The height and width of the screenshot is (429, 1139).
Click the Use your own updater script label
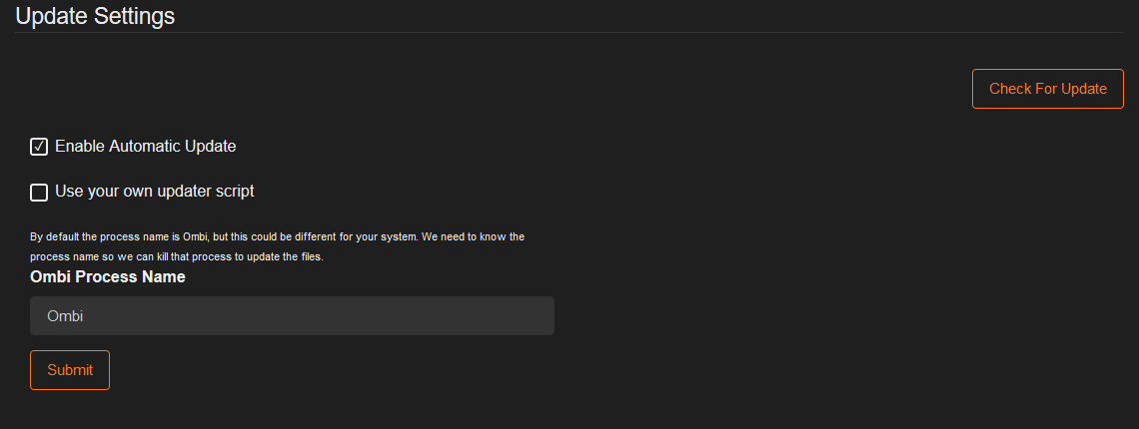pos(155,192)
